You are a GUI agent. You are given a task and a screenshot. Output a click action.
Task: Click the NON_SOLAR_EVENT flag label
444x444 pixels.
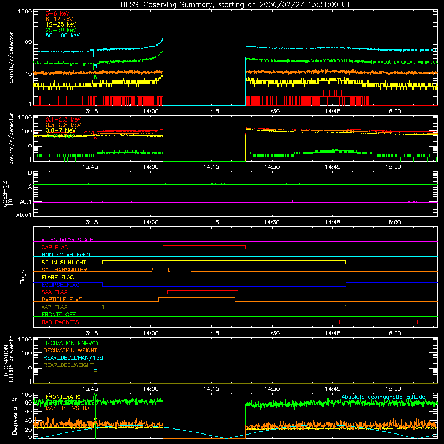(x=67, y=255)
